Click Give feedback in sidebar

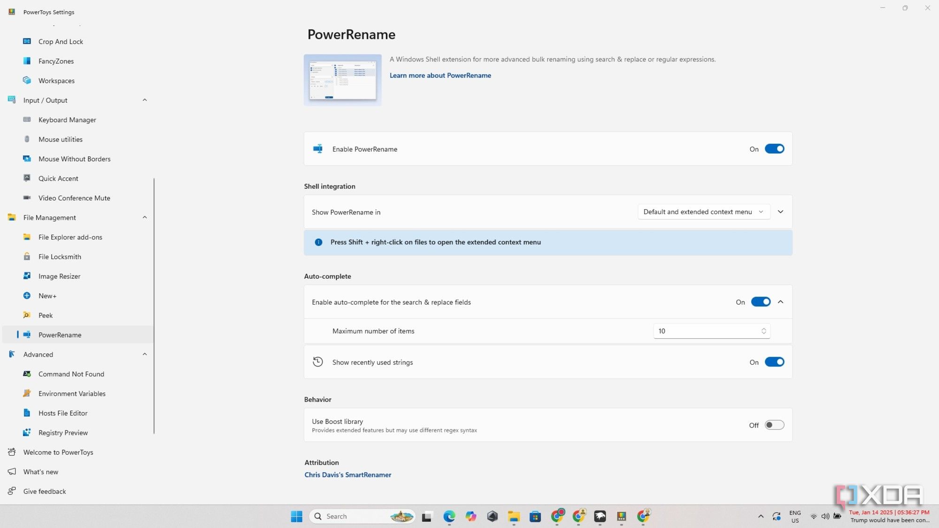tap(78, 491)
